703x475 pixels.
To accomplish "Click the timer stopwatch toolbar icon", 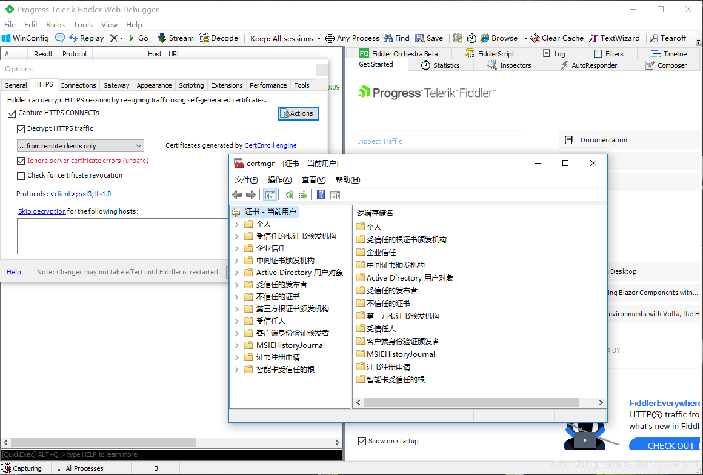I will pyautogui.click(x=471, y=38).
